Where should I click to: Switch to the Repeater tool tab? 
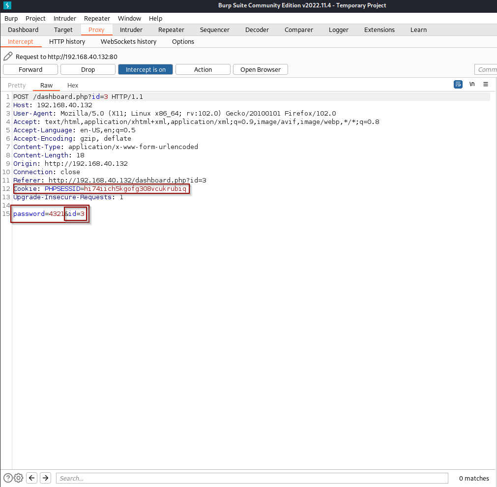(171, 30)
